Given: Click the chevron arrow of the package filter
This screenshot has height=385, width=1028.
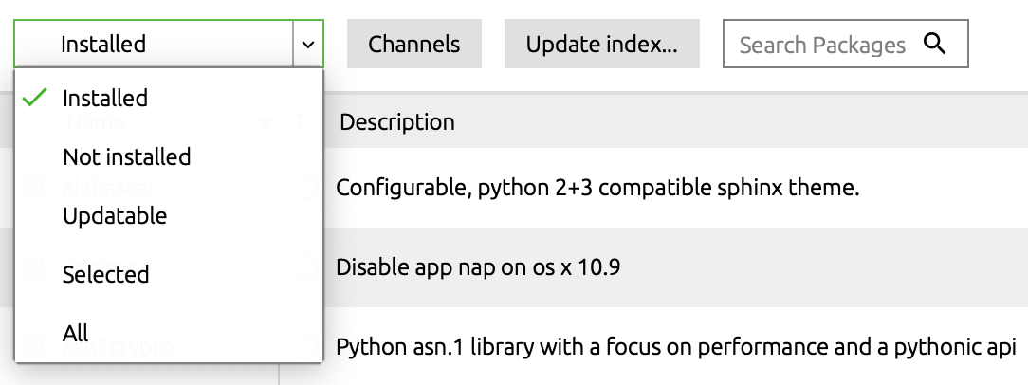Looking at the screenshot, I should click(308, 44).
